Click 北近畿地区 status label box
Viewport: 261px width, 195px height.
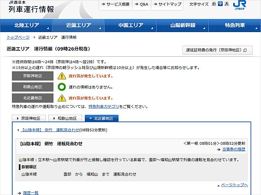point(33,98)
